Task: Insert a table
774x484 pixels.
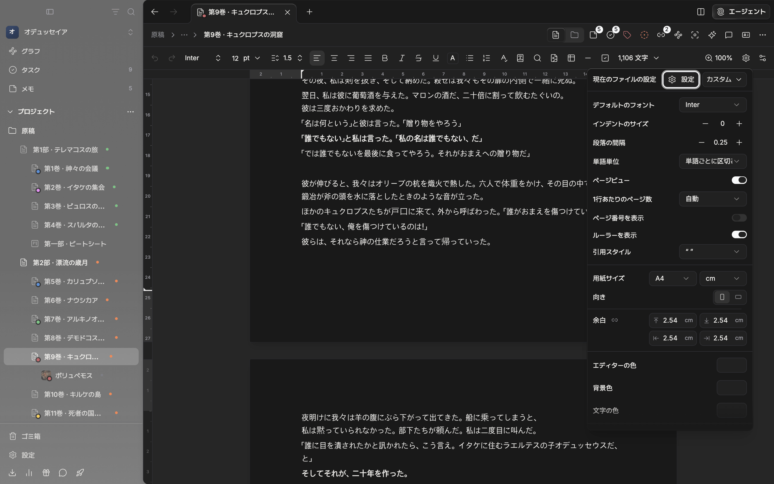Action: coord(571,58)
